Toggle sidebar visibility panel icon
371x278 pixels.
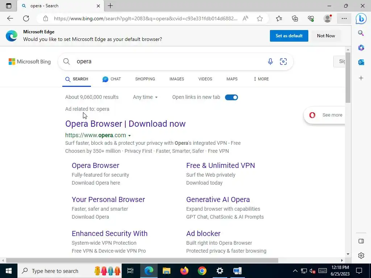pos(361,241)
